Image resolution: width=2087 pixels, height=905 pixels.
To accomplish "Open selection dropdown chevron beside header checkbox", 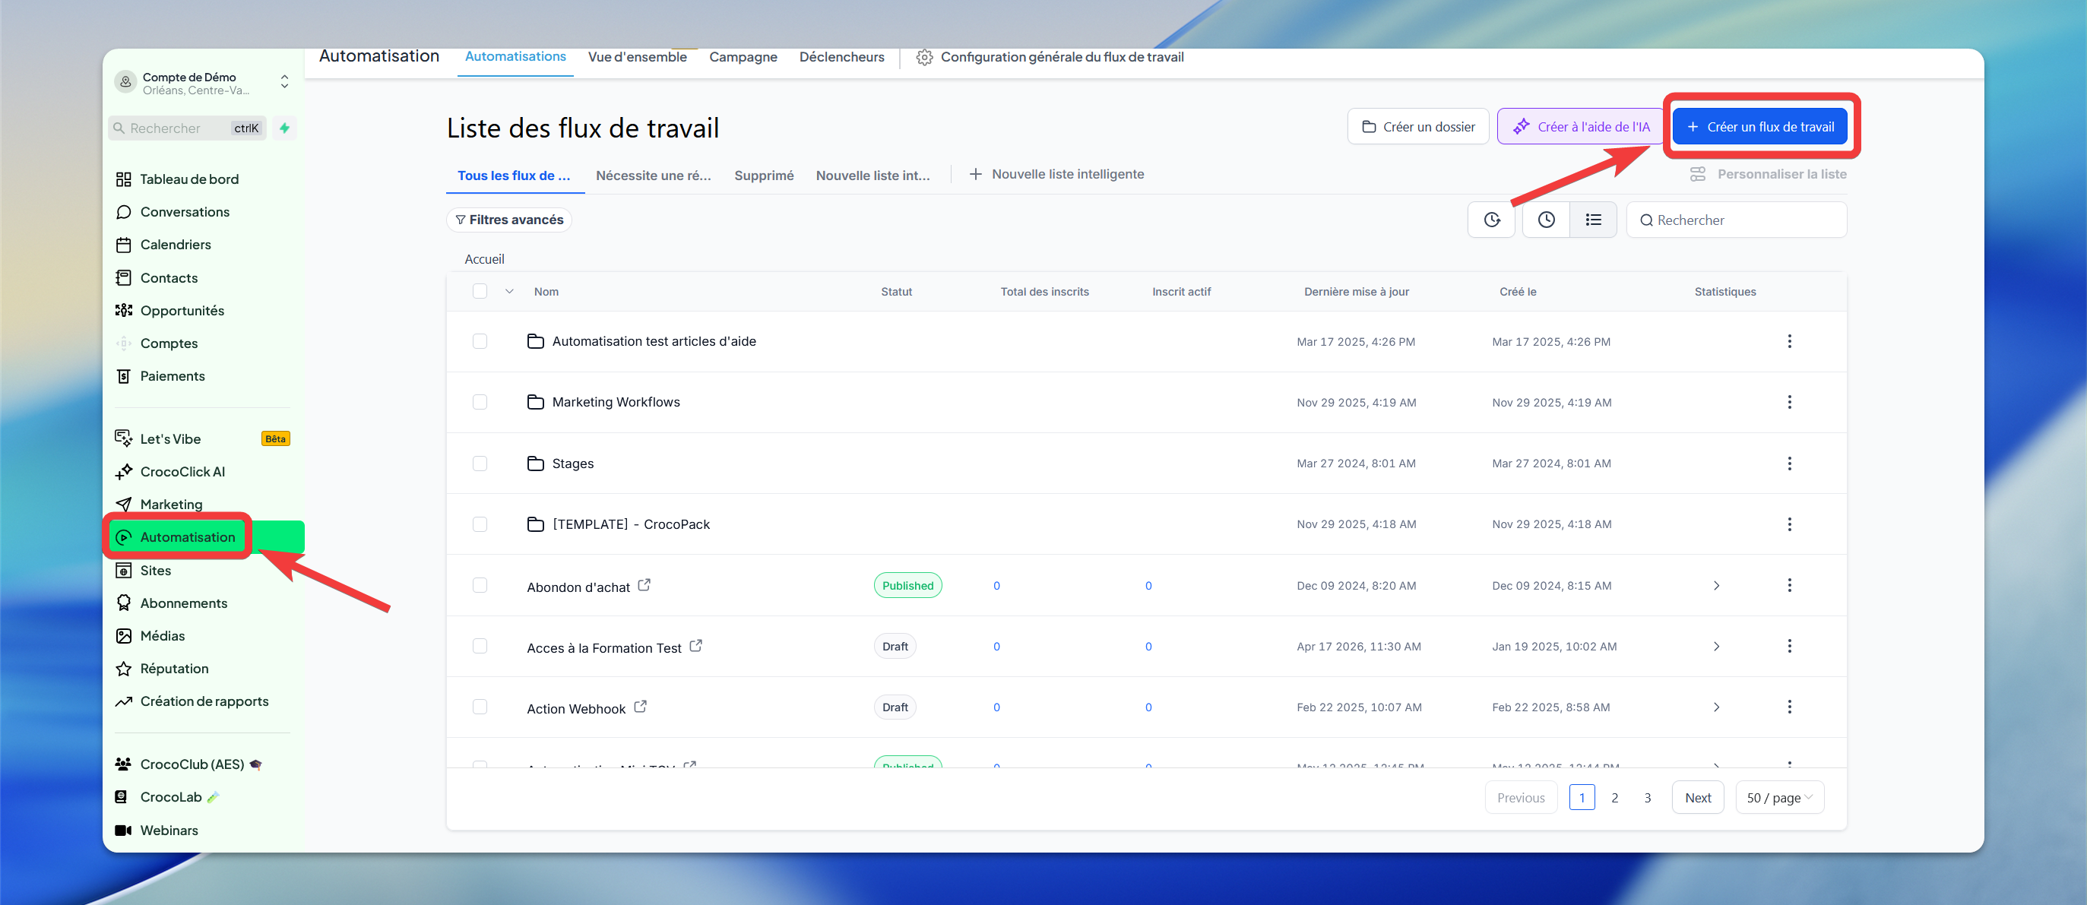I will click(508, 292).
